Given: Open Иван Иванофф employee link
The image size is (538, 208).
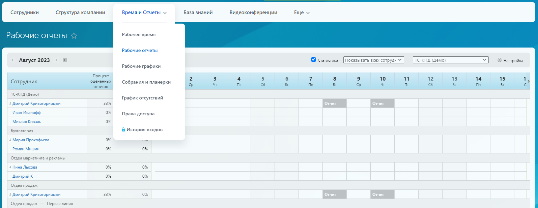Looking at the screenshot, I should click(x=27, y=113).
